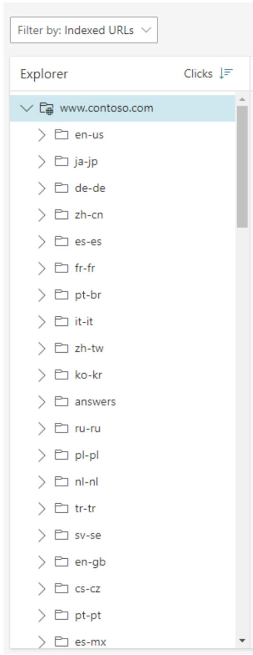Click the Clicks sort order icon
Image resolution: width=253 pixels, height=655 pixels.
226,74
